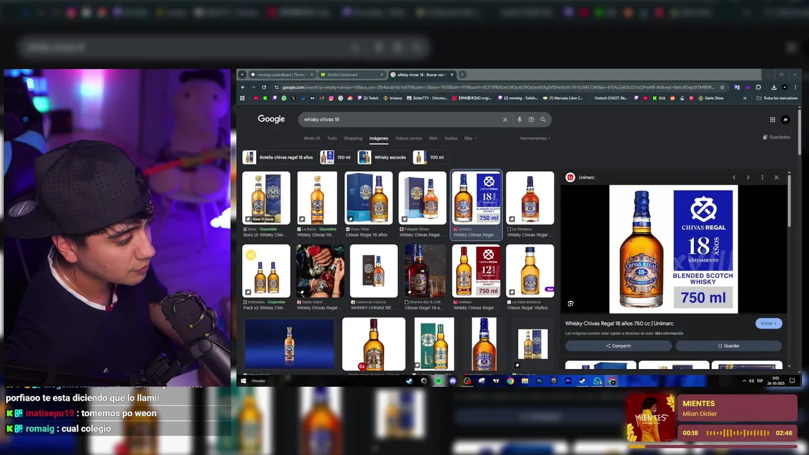
Task: Open Guardados saved items link
Action: [776, 137]
